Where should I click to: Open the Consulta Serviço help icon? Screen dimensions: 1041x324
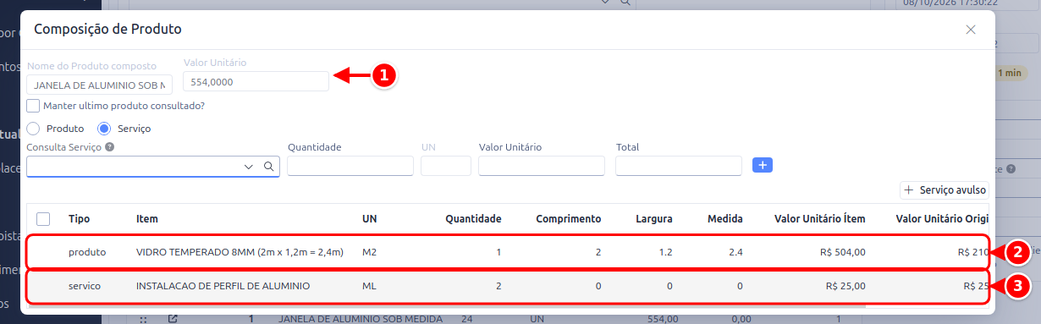(x=110, y=147)
